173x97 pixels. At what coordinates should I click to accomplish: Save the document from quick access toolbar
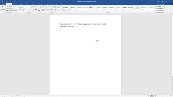(2, 1)
